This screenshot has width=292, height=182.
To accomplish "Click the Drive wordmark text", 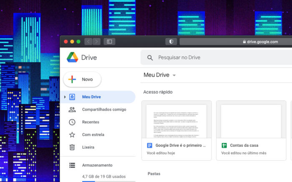I will coord(89,58).
